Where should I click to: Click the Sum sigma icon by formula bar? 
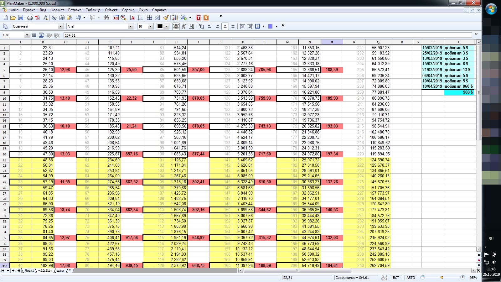(41, 35)
